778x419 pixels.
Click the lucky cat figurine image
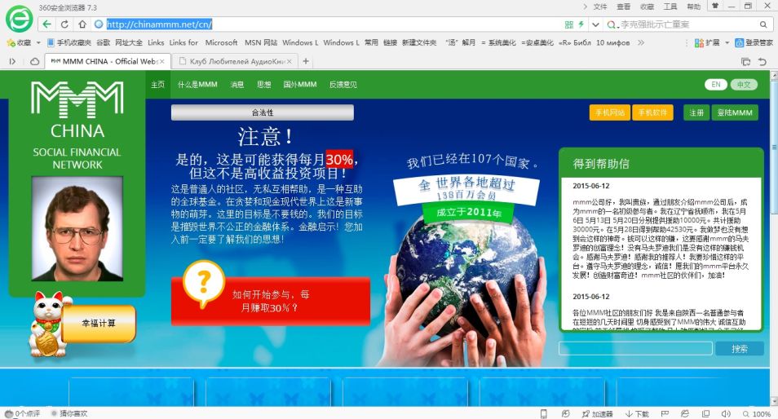(x=46, y=324)
